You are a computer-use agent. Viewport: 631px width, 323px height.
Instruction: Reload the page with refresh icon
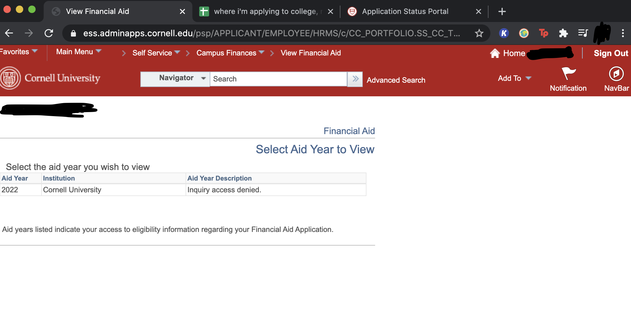(49, 33)
